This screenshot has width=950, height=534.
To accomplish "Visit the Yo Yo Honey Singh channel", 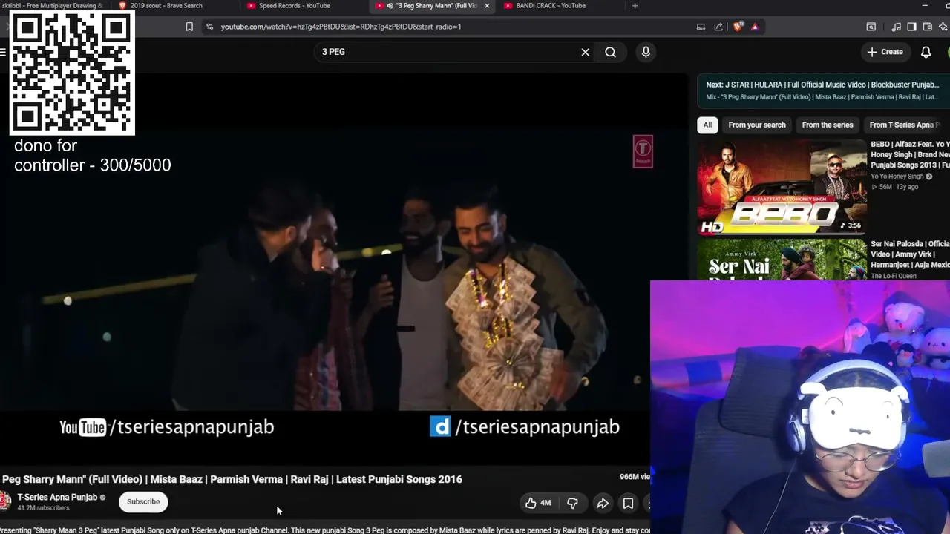I will click(897, 177).
